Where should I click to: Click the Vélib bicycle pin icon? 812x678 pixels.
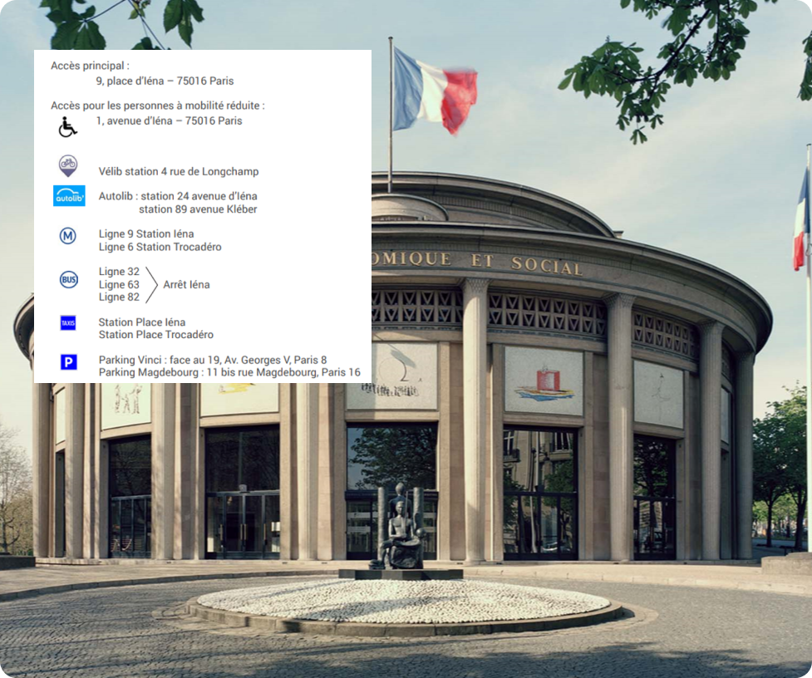[x=68, y=165]
